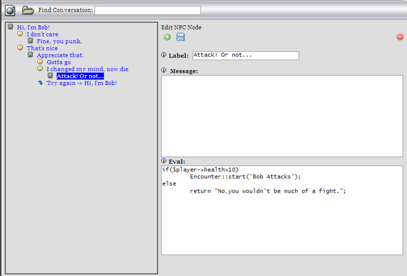The width and height of the screenshot is (407, 276).
Task: Click the globe icon in top toolbar
Action: [x=10, y=10]
